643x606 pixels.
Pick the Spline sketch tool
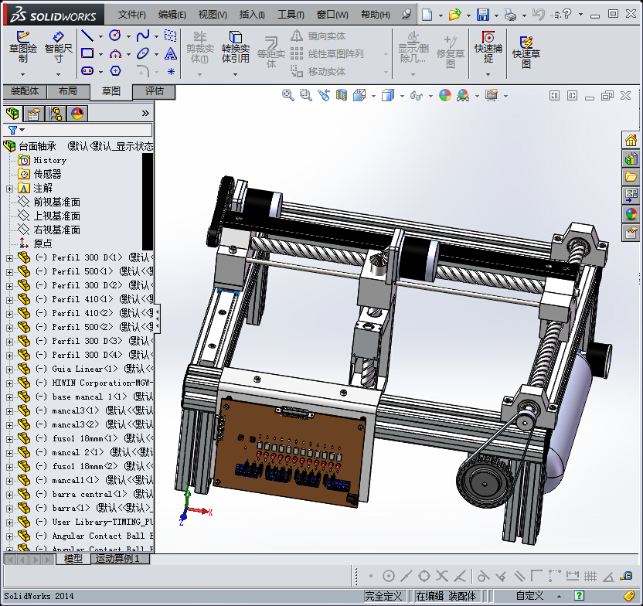pos(143,36)
